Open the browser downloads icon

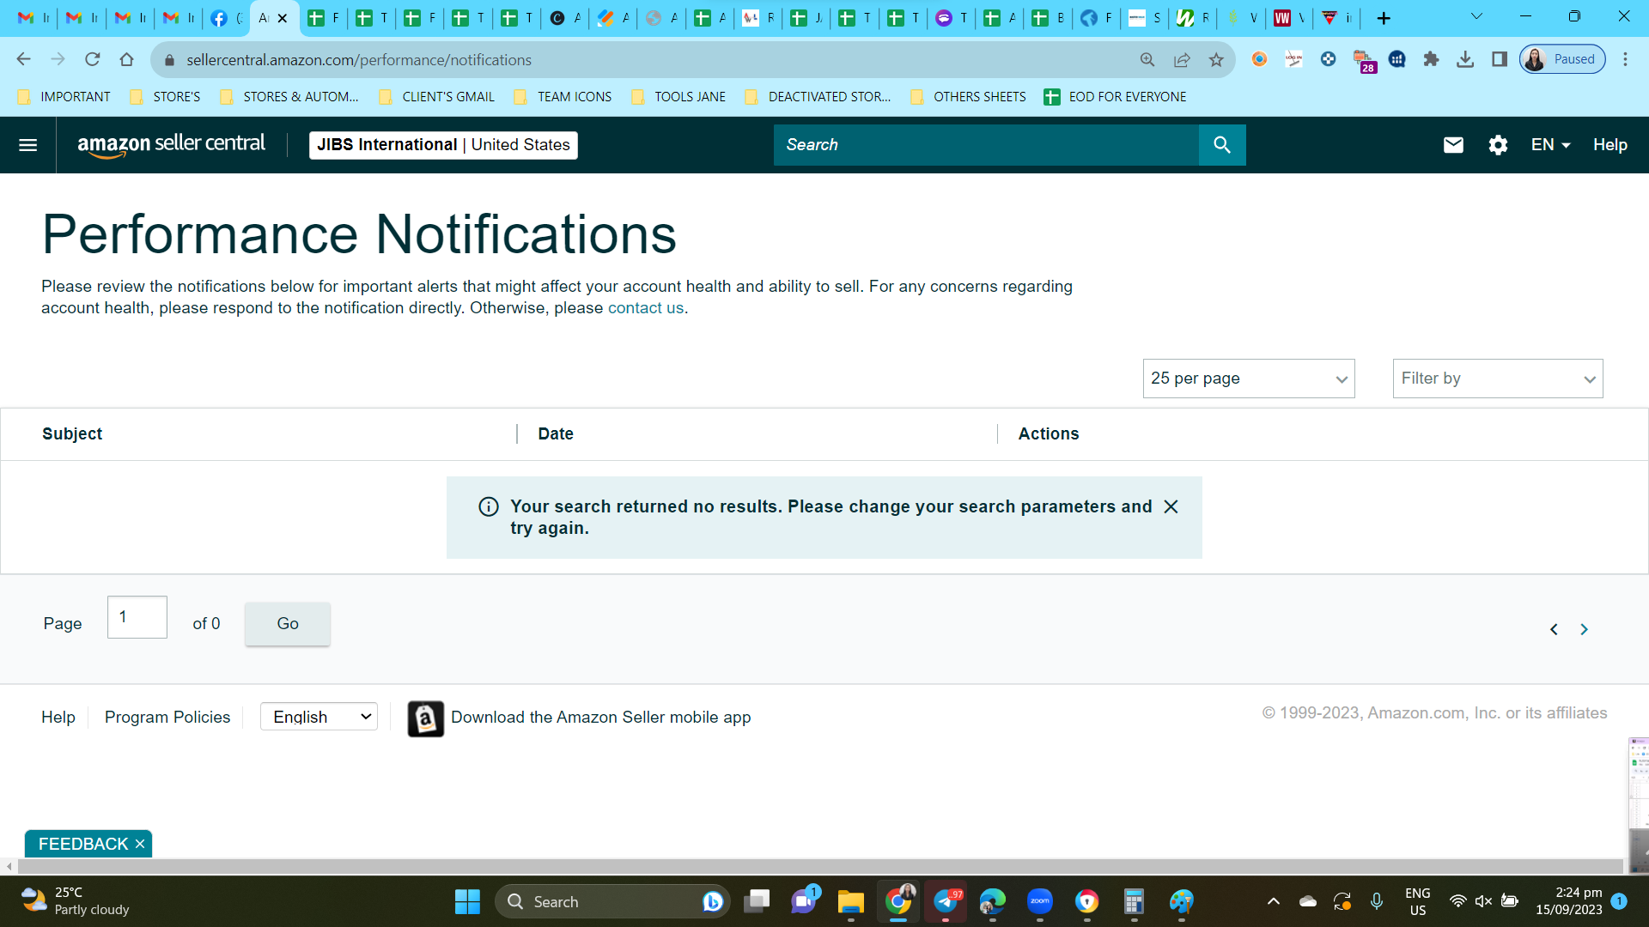pos(1465,59)
